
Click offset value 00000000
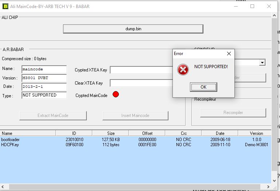(147, 139)
